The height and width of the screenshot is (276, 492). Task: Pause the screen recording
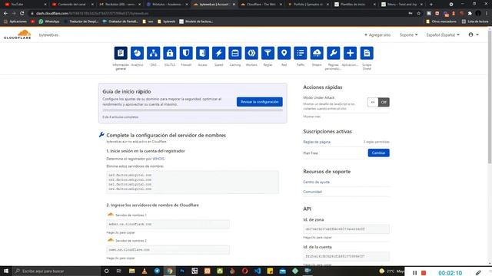point(414,273)
